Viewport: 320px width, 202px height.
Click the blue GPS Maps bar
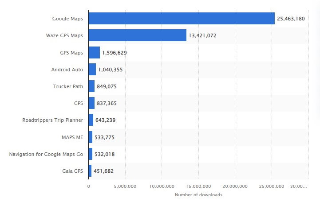(94, 52)
